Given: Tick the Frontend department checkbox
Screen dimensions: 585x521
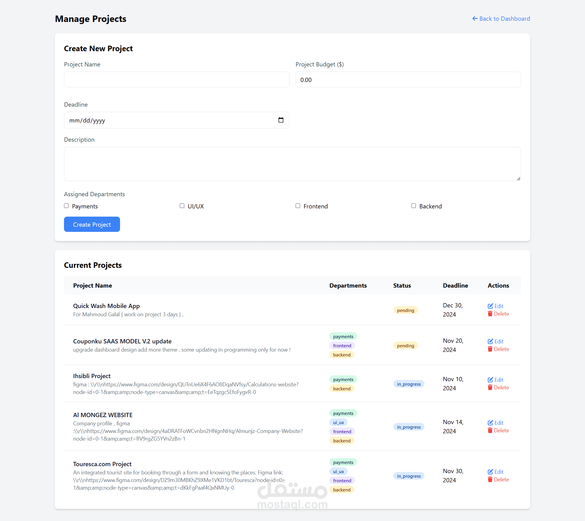Looking at the screenshot, I should tap(298, 206).
